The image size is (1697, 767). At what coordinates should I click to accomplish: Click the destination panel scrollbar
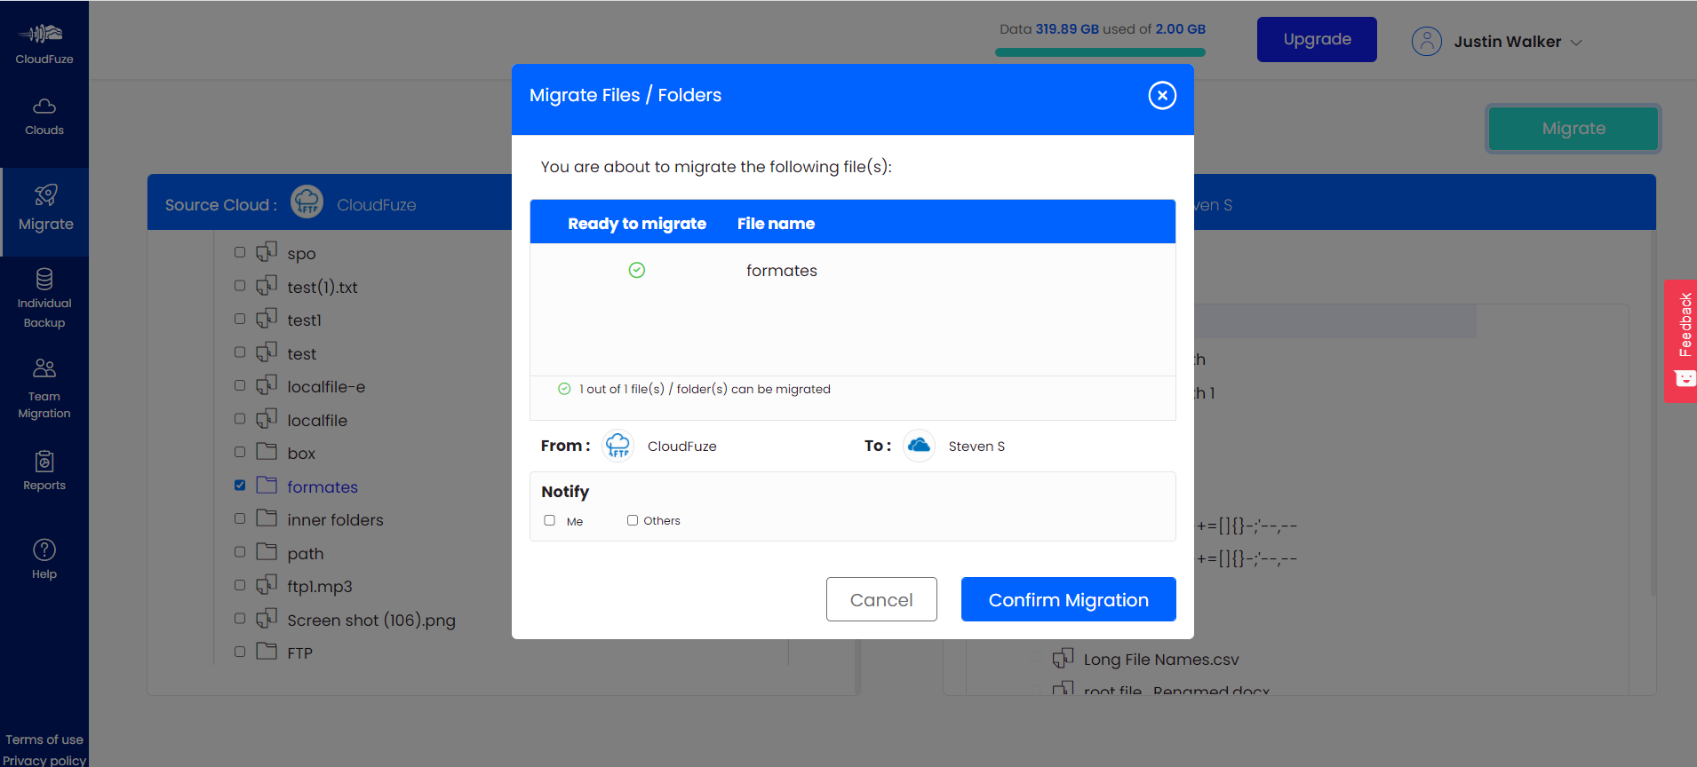[1653, 415]
